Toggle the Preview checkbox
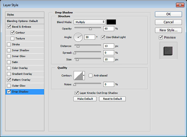 161,37
